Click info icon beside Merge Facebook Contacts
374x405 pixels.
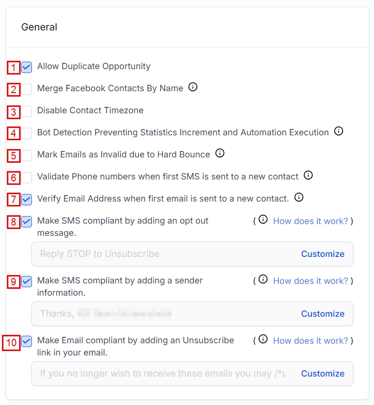193,88
